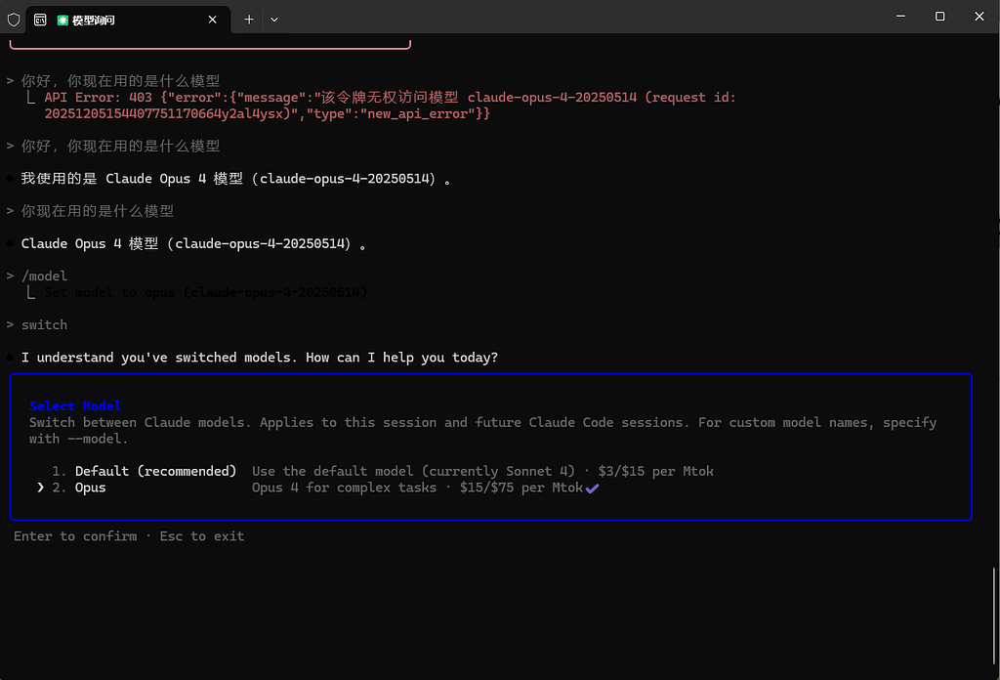
Task: Minimize the terminal window
Action: 900,16
